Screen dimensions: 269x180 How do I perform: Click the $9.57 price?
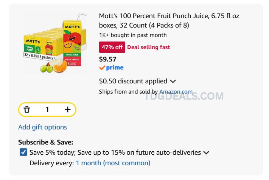coord(107,59)
